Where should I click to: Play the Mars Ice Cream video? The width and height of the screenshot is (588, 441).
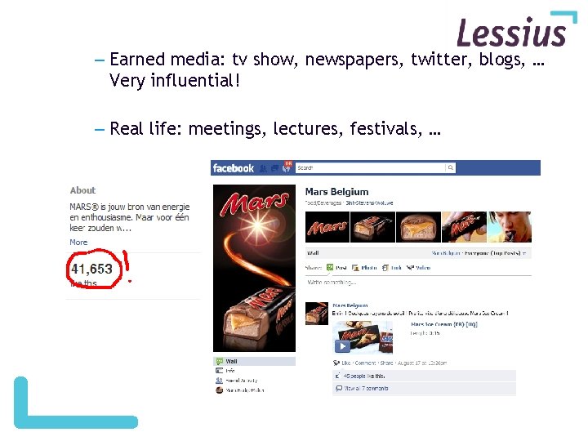click(x=342, y=346)
